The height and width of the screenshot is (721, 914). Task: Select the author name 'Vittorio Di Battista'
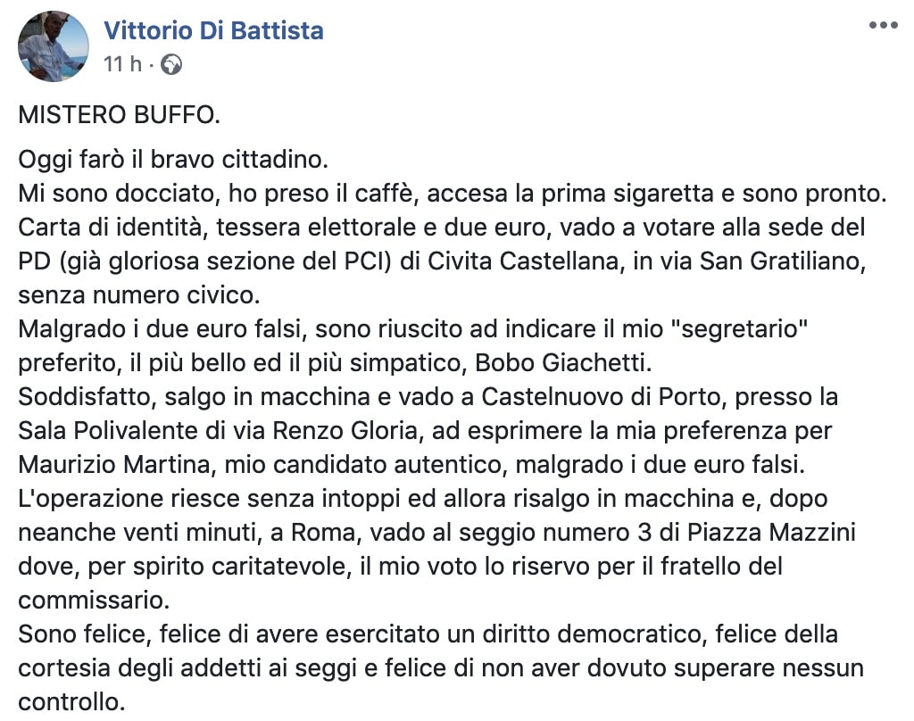pos(214,29)
